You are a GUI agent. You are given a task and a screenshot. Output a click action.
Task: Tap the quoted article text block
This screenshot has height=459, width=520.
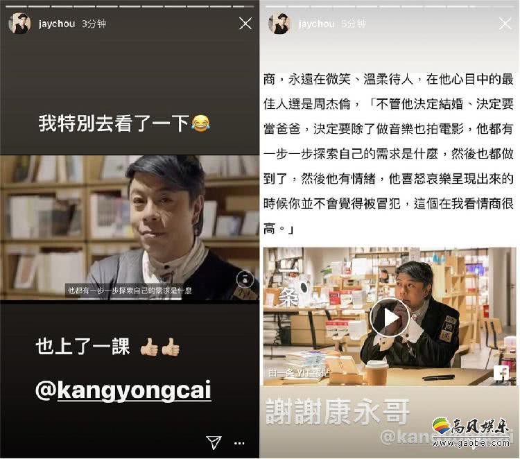pos(389,153)
